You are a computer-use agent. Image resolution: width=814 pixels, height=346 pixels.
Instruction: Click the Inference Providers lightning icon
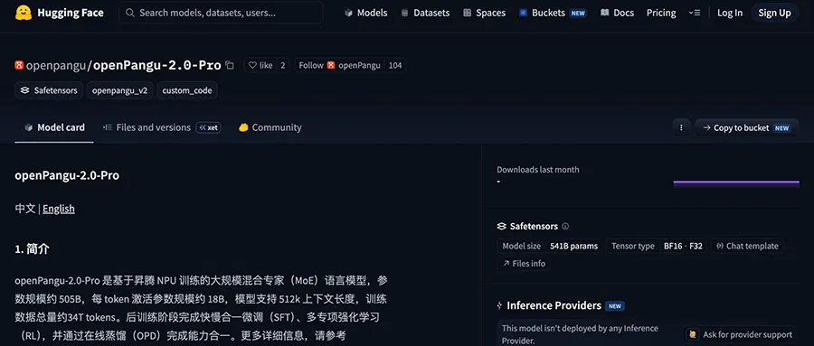click(499, 305)
